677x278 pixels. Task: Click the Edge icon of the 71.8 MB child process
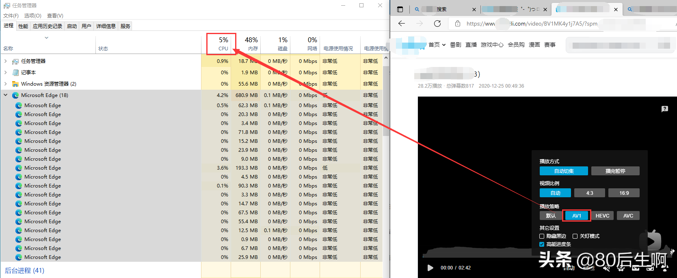19,132
